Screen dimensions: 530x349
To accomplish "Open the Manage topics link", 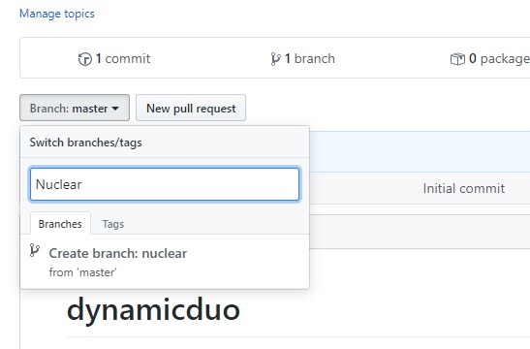I will coord(57,14).
